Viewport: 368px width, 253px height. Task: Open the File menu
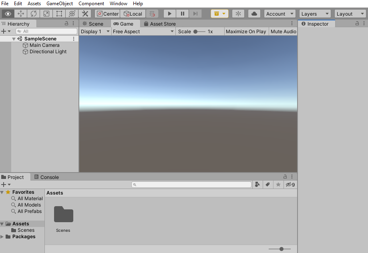point(5,4)
